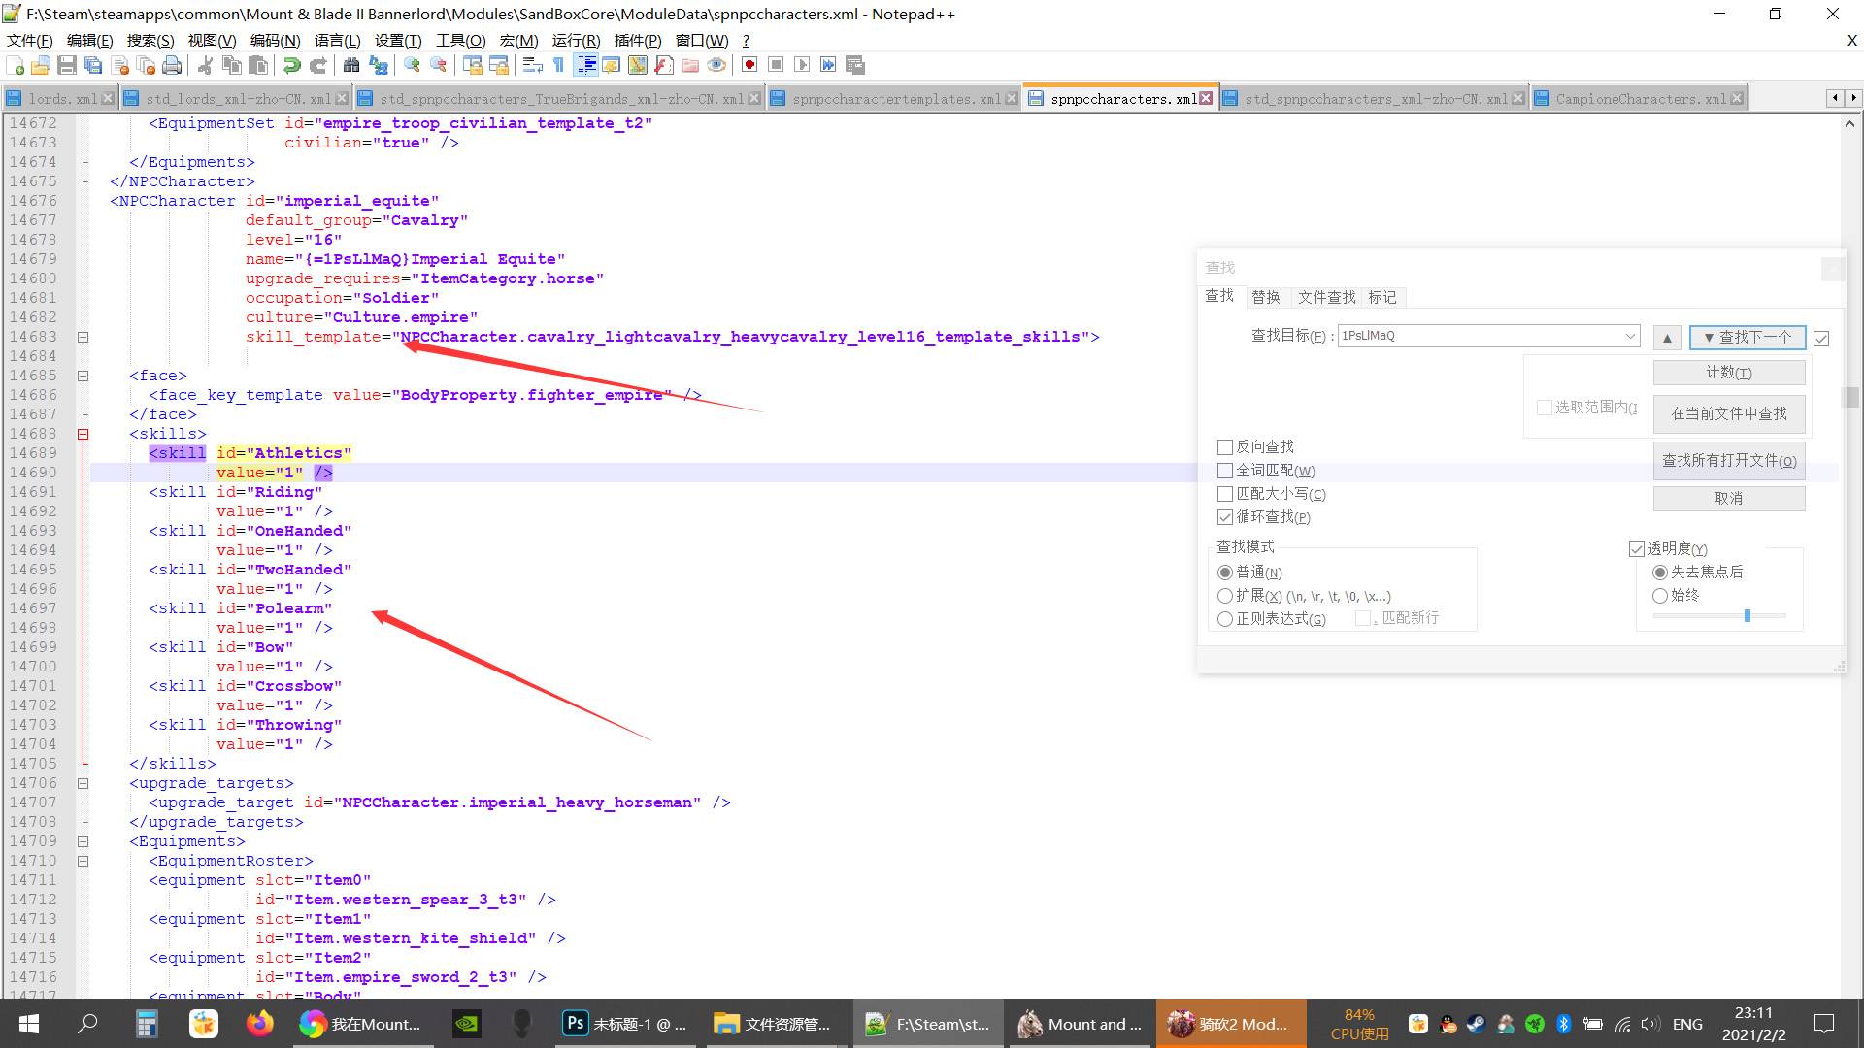Click the playback macro toolbar icon
This screenshot has width=1864, height=1048.
[802, 65]
